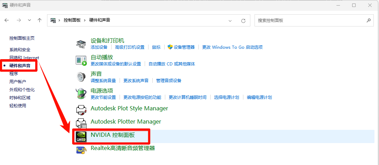Click 添加设备 link

coord(99,47)
